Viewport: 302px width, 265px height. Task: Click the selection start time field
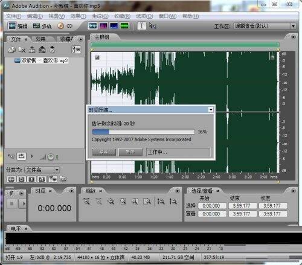pyautogui.click(x=212, y=206)
